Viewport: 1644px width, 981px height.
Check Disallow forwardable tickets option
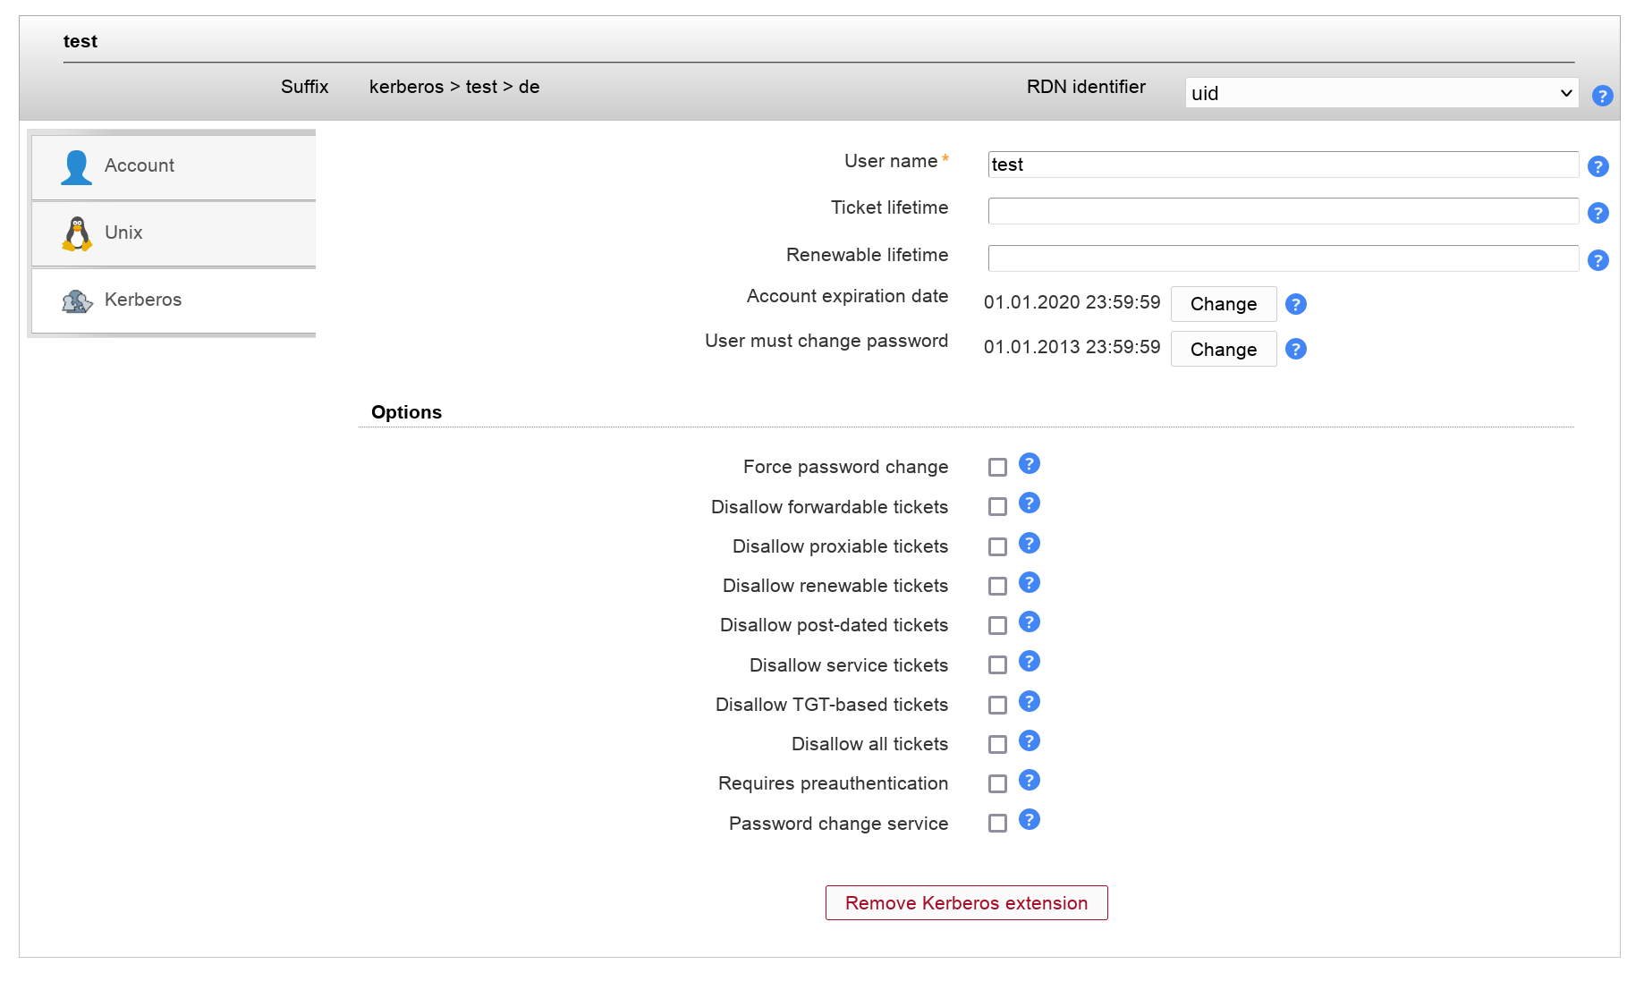pyautogui.click(x=997, y=507)
